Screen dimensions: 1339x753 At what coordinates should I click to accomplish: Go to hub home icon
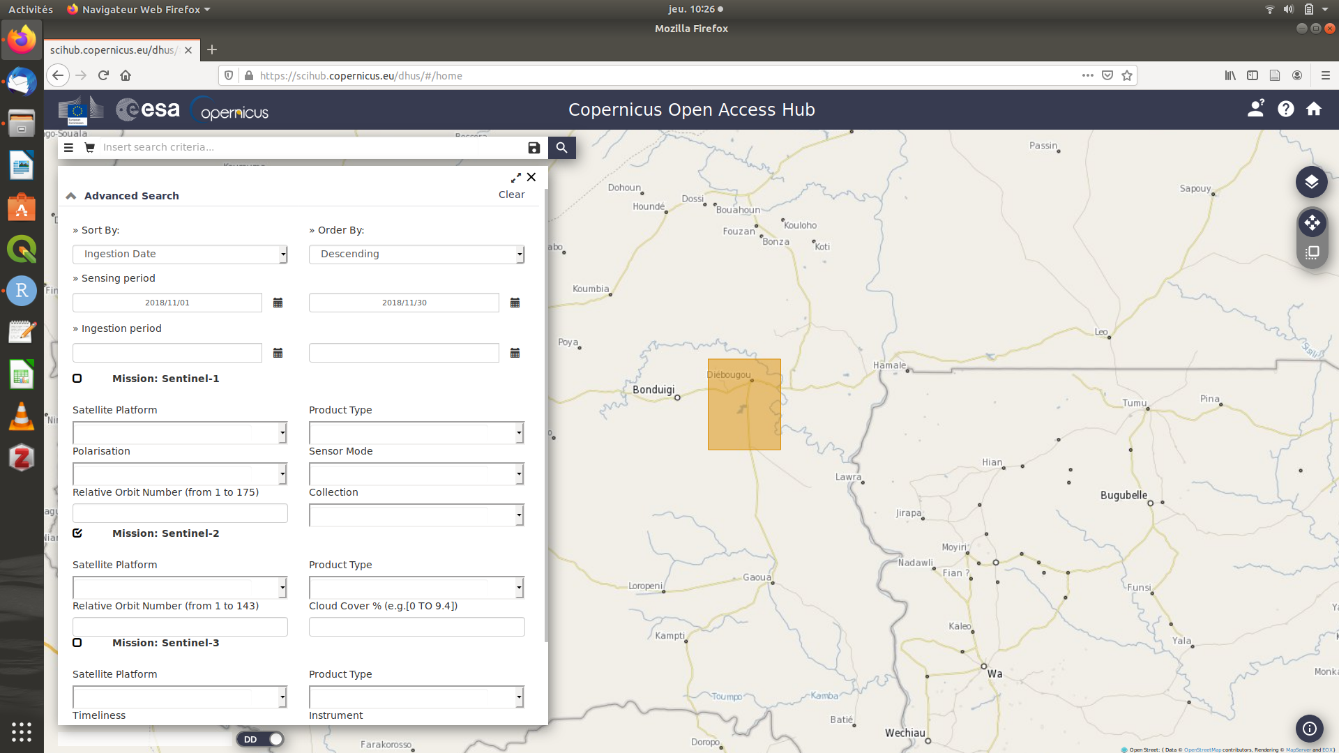[x=1314, y=109]
